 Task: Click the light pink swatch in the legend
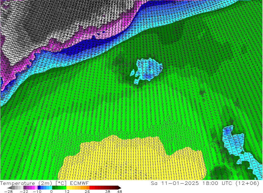pyautogui.click(x=36, y=188)
